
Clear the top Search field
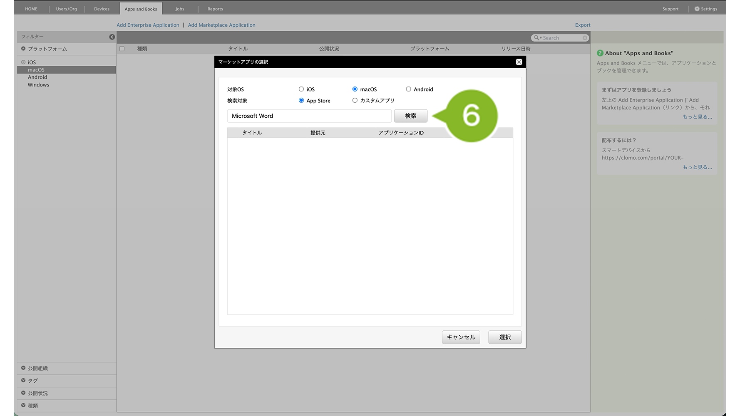[x=585, y=38]
